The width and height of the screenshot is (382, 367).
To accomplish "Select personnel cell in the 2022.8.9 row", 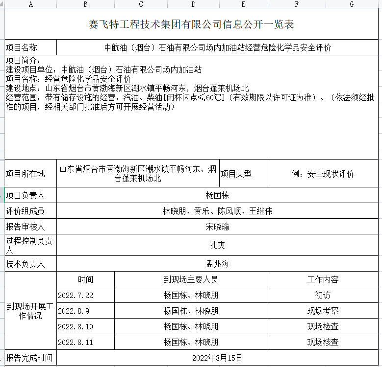I will [191, 311].
